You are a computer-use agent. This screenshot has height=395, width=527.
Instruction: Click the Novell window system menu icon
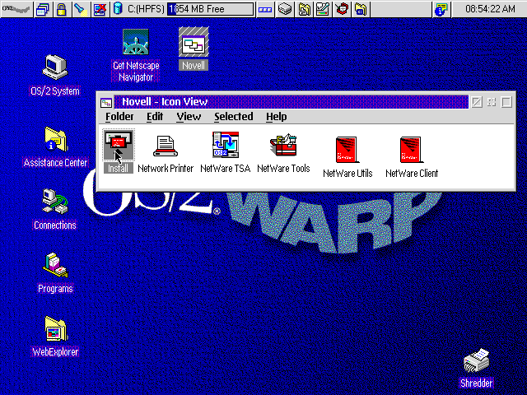(x=106, y=102)
